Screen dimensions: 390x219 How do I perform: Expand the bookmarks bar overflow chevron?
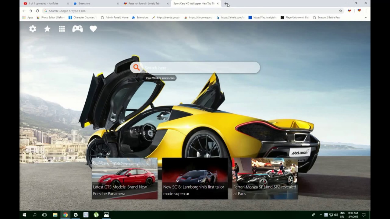(366, 17)
